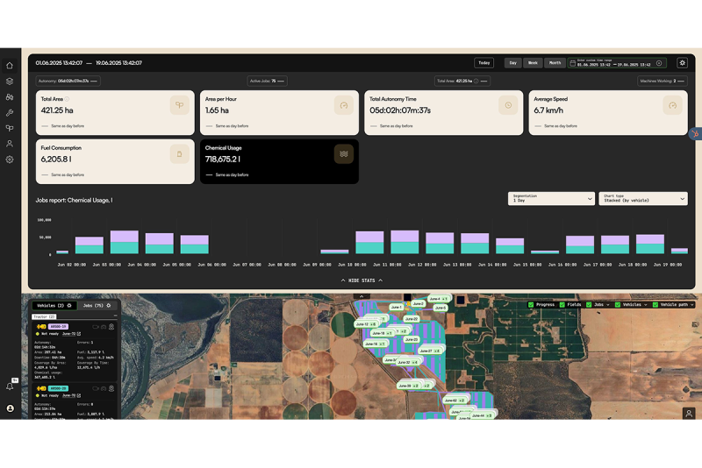Click the clock icon on Total Autonomy Time card
The height and width of the screenshot is (468, 702).
coord(508,105)
